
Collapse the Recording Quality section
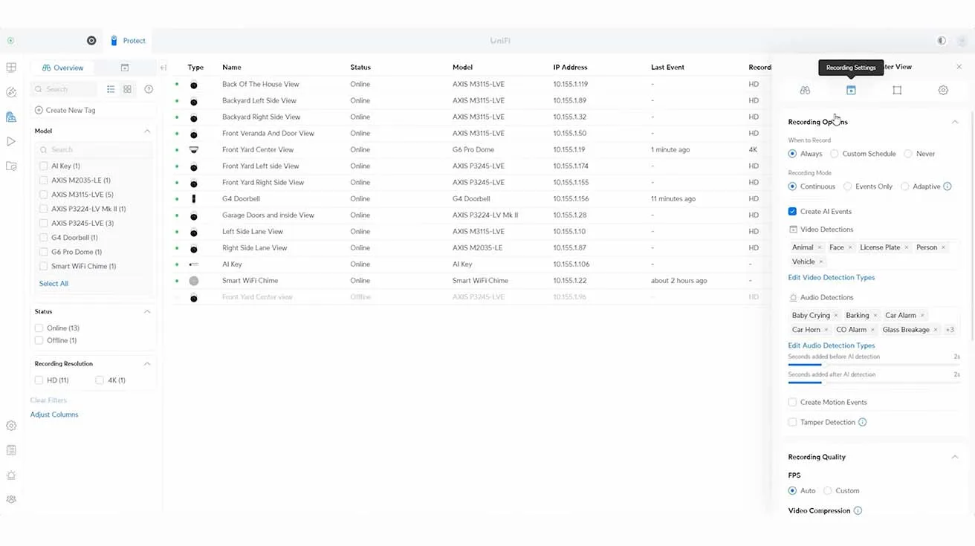[955, 457]
